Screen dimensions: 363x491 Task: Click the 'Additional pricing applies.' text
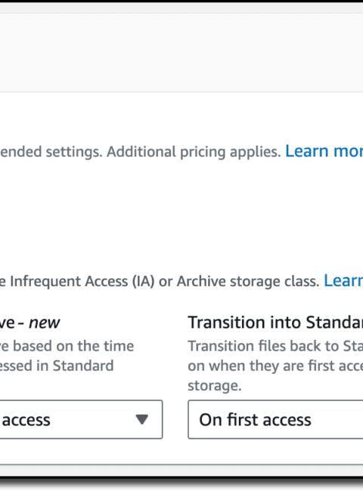pos(194,152)
